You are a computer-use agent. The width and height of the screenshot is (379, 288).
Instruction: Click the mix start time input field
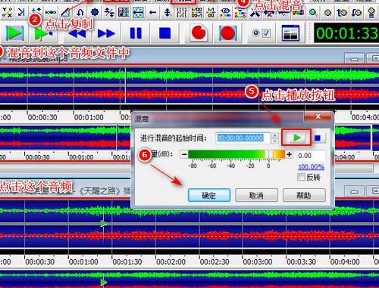[243, 138]
